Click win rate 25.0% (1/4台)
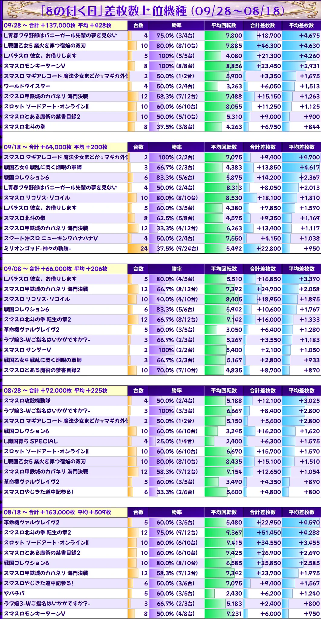This screenshot has width=321, height=619. [x=176, y=442]
